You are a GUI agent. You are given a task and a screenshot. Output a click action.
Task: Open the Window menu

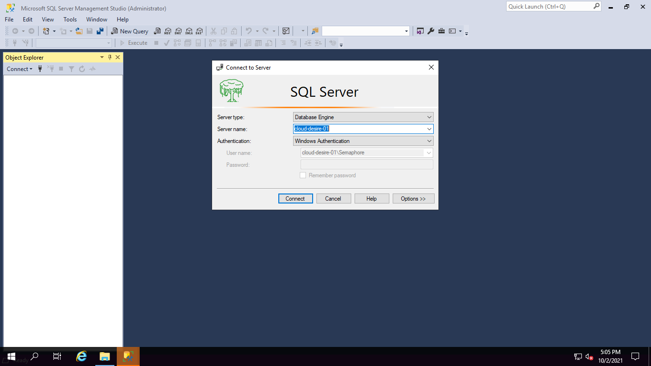97,20
